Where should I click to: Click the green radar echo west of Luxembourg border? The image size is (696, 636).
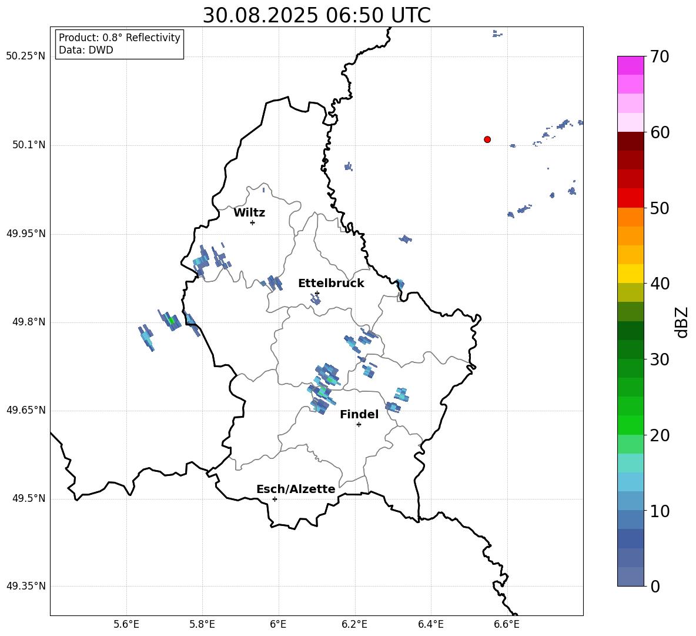tap(171, 320)
